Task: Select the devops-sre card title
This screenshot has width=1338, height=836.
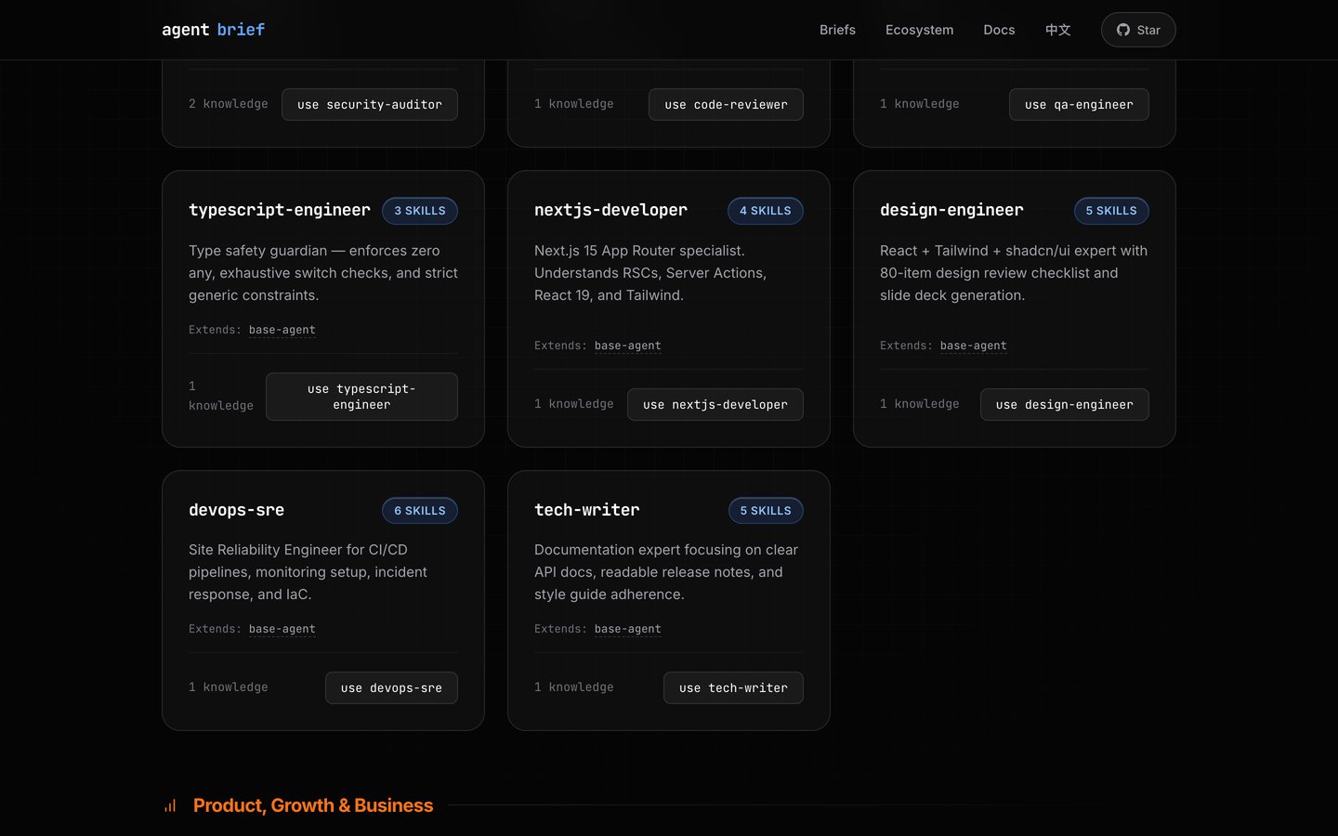Action: coord(237,510)
